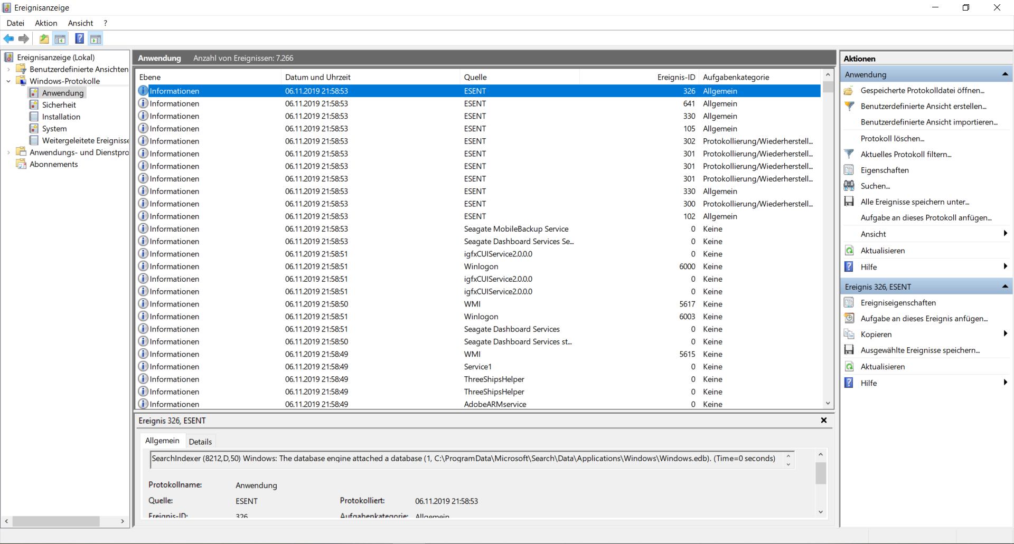Click the Eigenschaften icon in Aktionen
Viewport: 1014px width, 544px height.
point(849,170)
